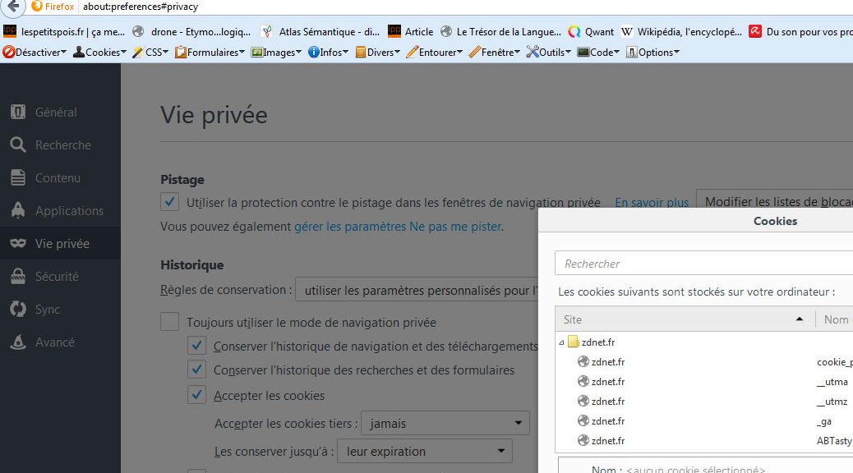
Task: Enable Toujours utiliser le mode navigation privée
Action: (x=170, y=323)
